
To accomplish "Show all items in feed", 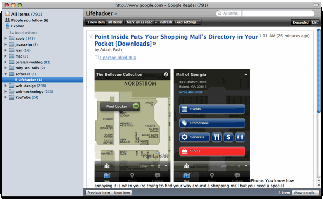I will [115, 22].
